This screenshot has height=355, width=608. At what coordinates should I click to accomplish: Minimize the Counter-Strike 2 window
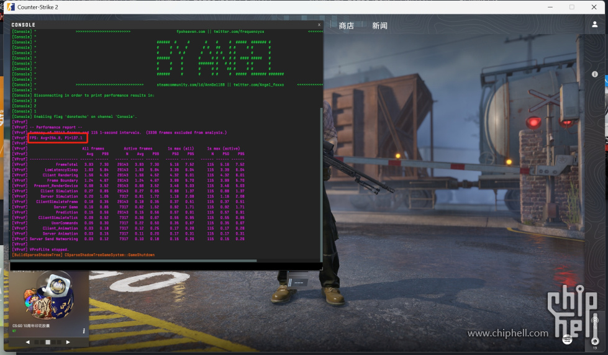(550, 7)
